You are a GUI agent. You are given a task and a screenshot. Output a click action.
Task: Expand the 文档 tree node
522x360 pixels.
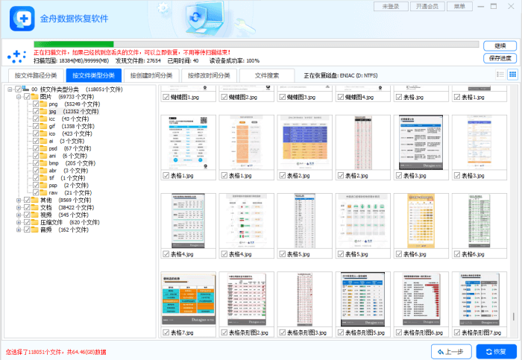point(17,207)
